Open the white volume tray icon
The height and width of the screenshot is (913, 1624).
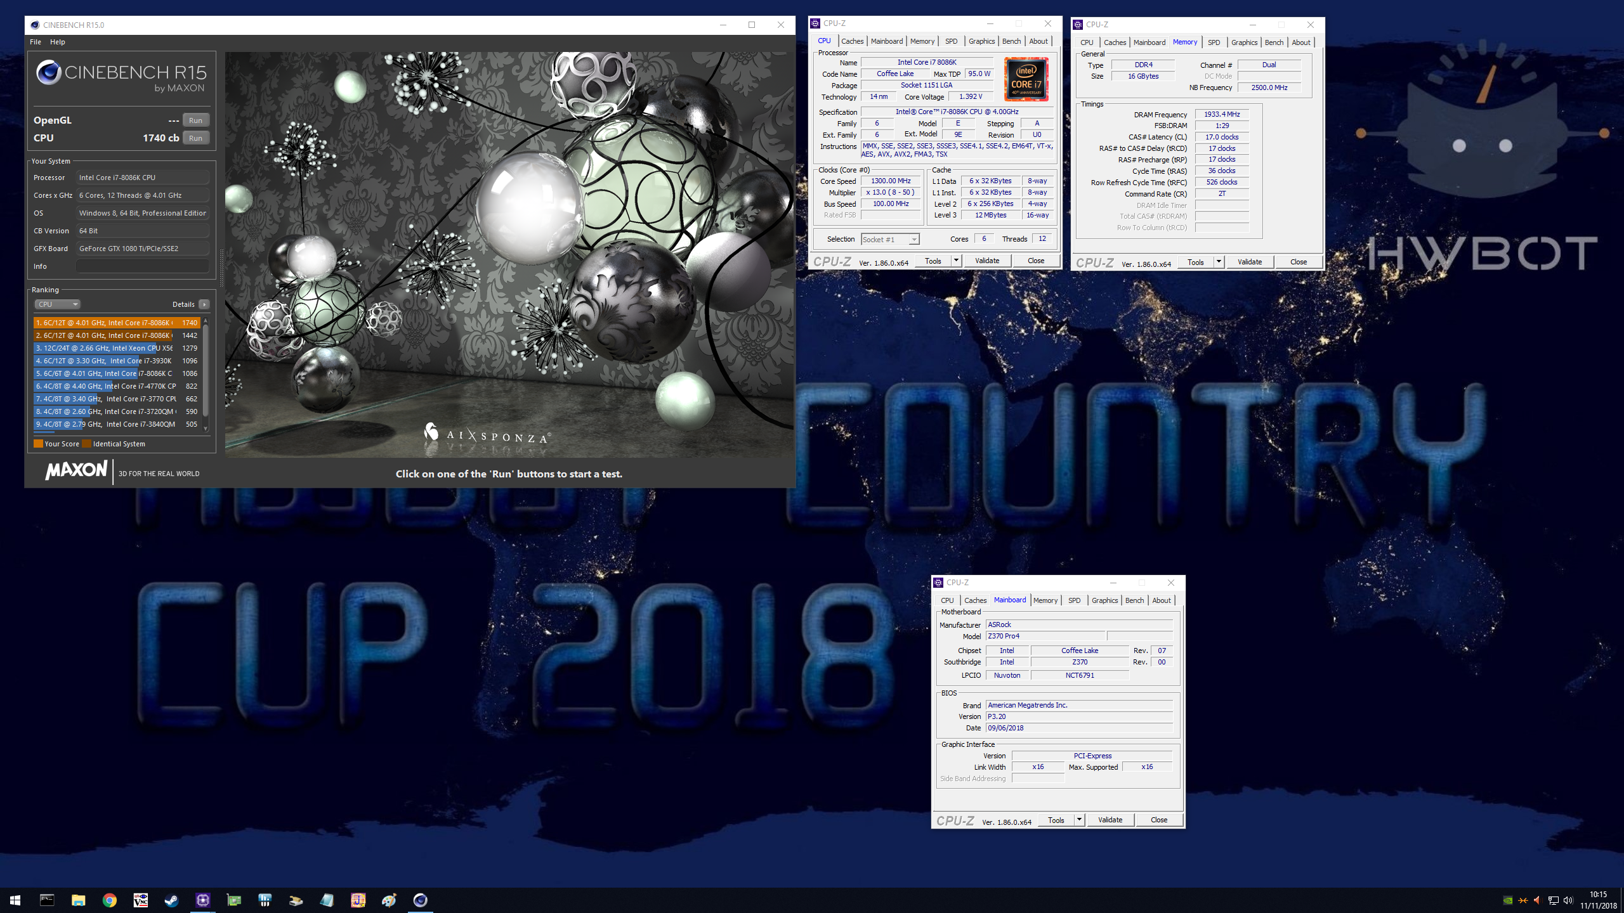pos(1569,900)
